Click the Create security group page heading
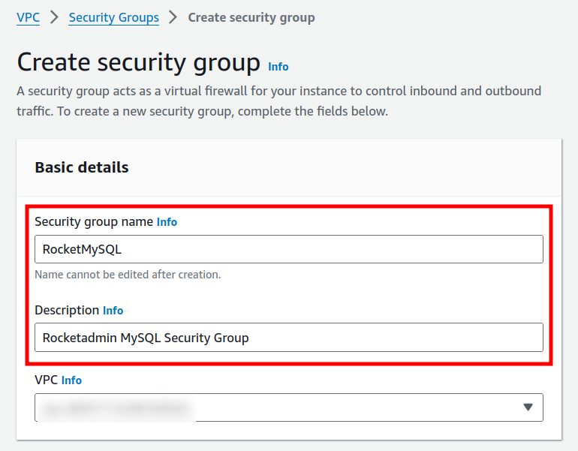The height and width of the screenshot is (451, 578). tap(138, 63)
